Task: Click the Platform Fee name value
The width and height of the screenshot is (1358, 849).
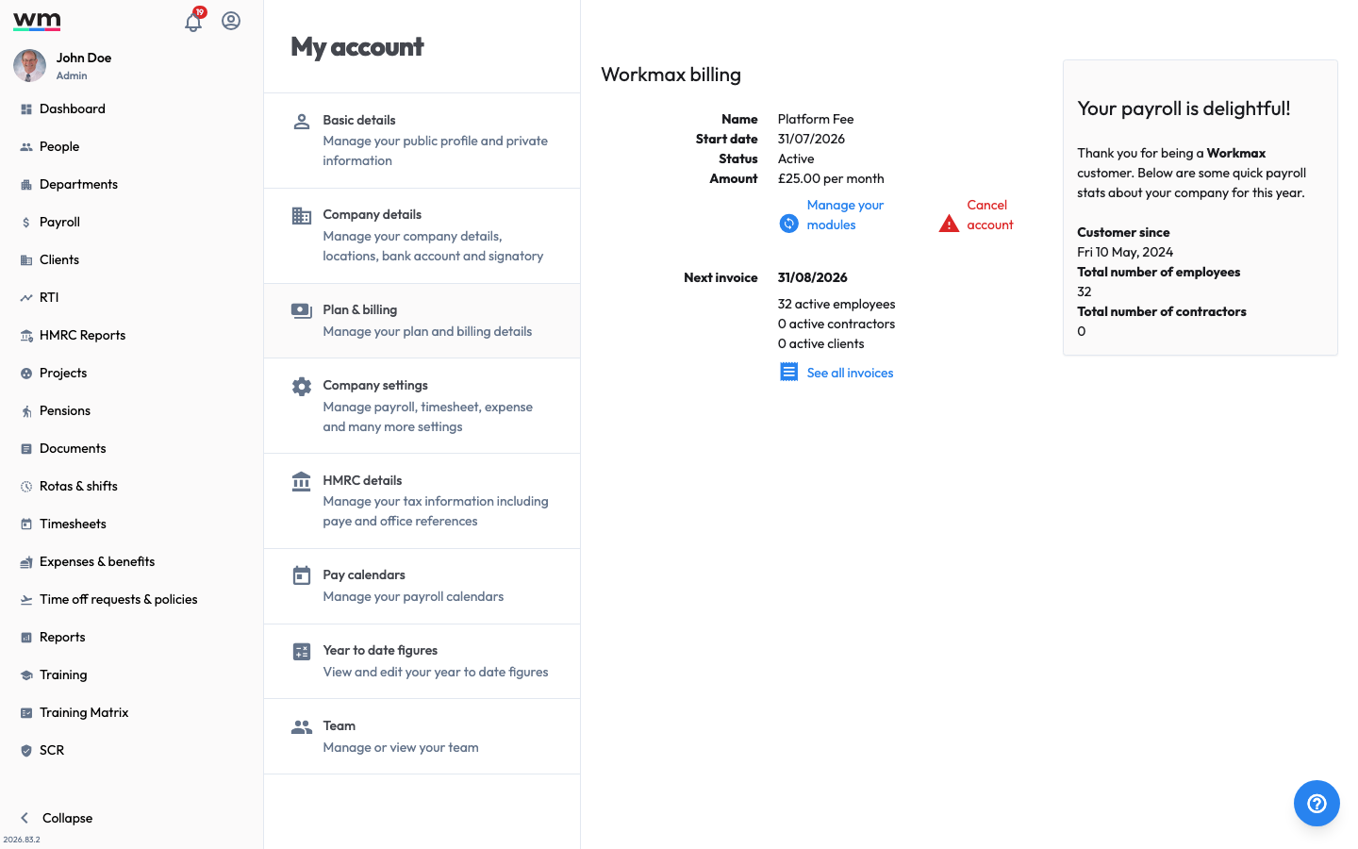Action: (816, 120)
